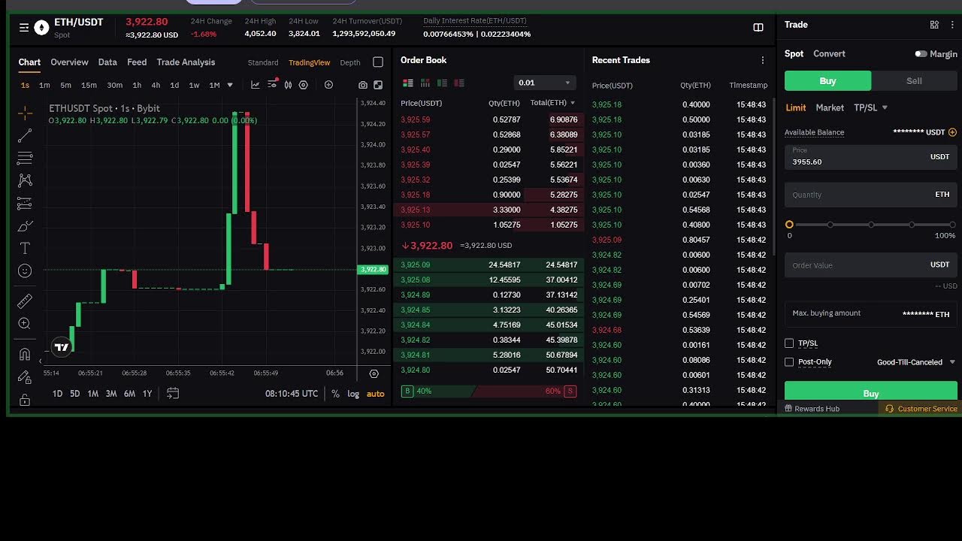Open Customer Service link
The height and width of the screenshot is (541, 962).
click(x=921, y=409)
